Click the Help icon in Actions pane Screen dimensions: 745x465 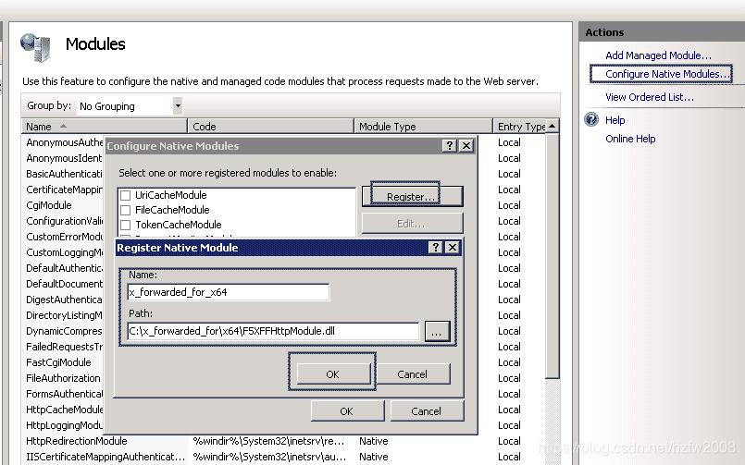(x=591, y=120)
